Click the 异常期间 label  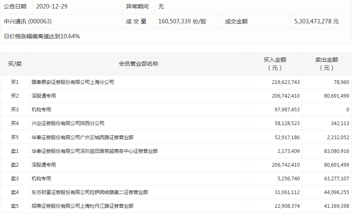tap(137, 6)
